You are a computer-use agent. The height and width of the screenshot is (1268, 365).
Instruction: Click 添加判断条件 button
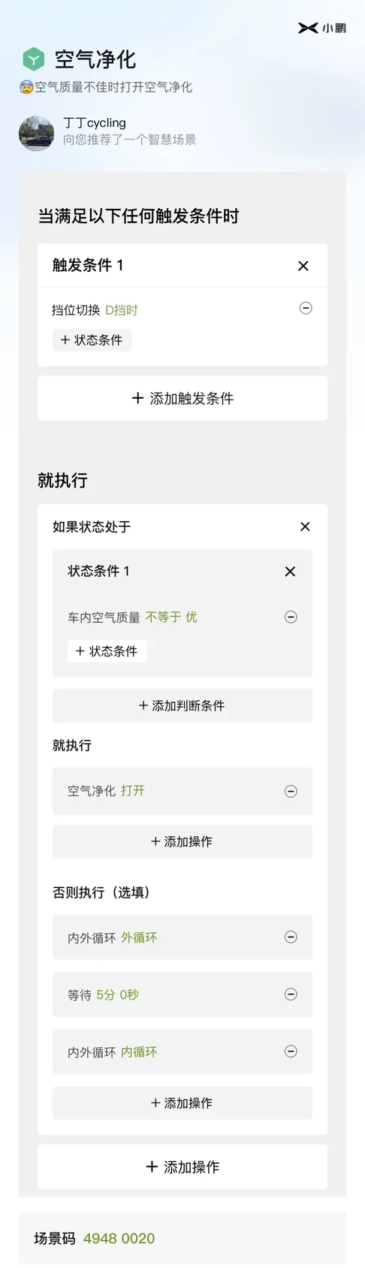coord(182,705)
